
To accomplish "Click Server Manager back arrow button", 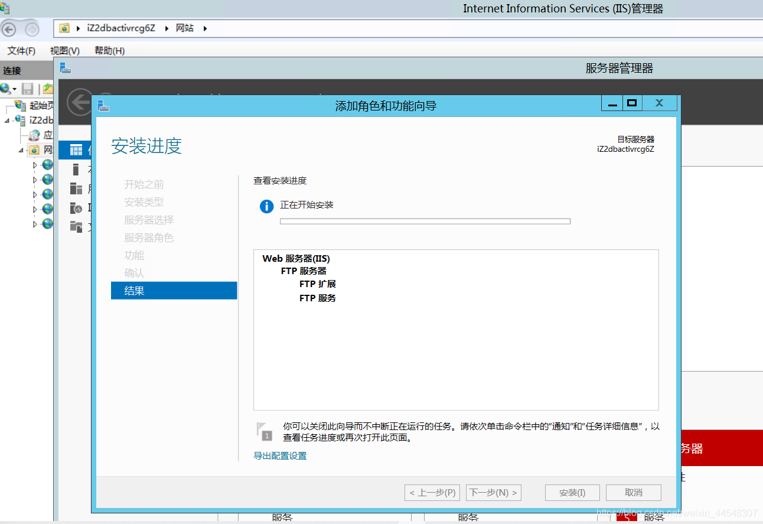I will (x=79, y=102).
